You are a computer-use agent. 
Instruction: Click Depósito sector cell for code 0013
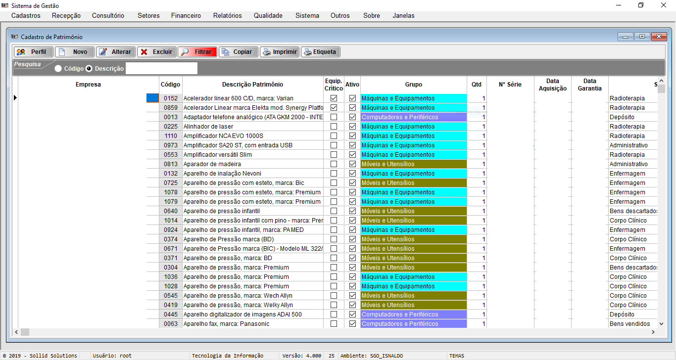click(633, 117)
